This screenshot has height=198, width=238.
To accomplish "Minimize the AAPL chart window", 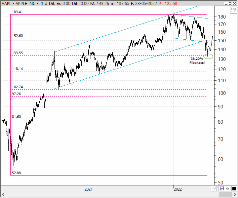I will [x=226, y=4].
